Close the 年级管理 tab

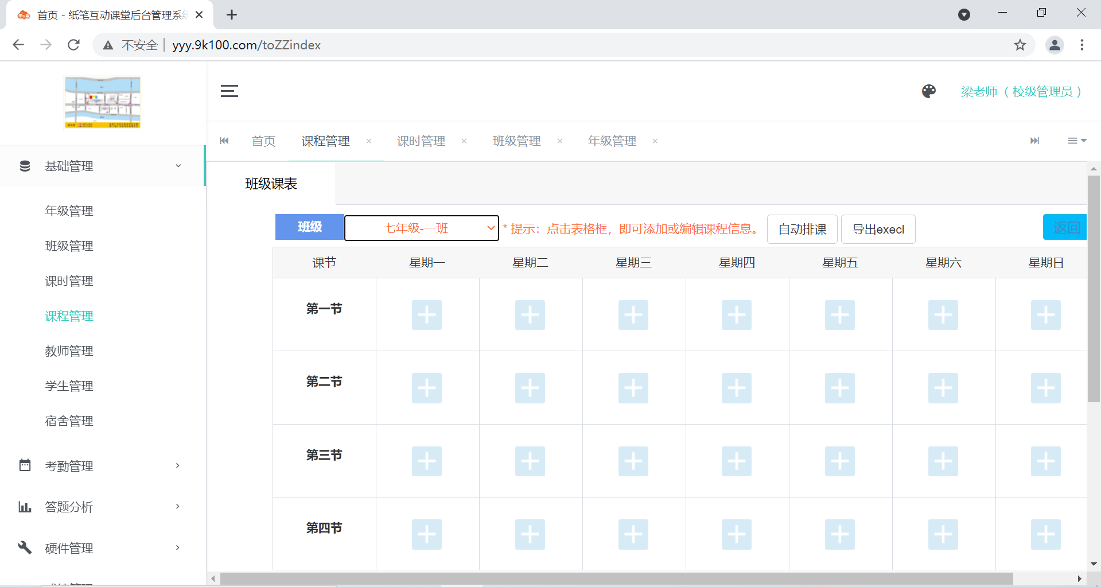[x=655, y=141]
